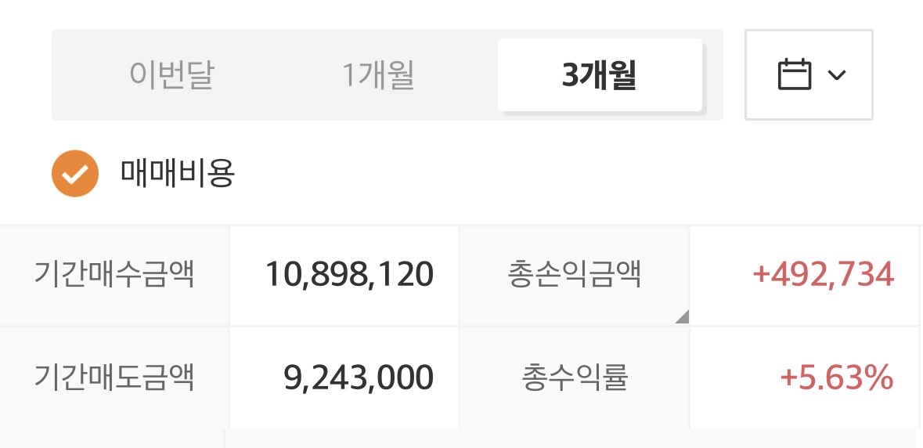Image resolution: width=923 pixels, height=448 pixels.
Task: Switch to the 1개월 period tab
Action: 378,74
